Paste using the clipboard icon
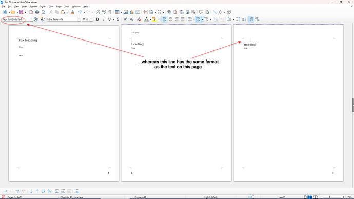 (x=63, y=12)
